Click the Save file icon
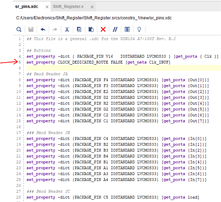This screenshot has width=221, height=202. tap(31, 29)
